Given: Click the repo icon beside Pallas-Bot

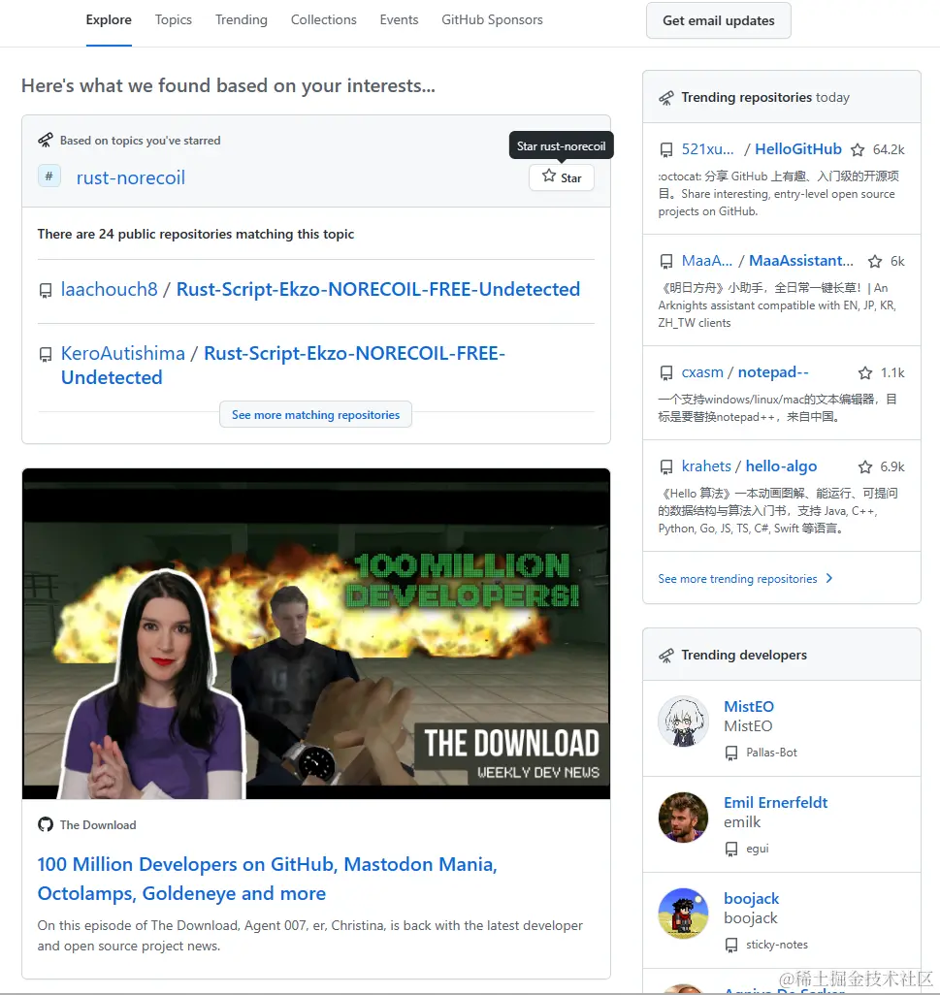Looking at the screenshot, I should [x=731, y=754].
